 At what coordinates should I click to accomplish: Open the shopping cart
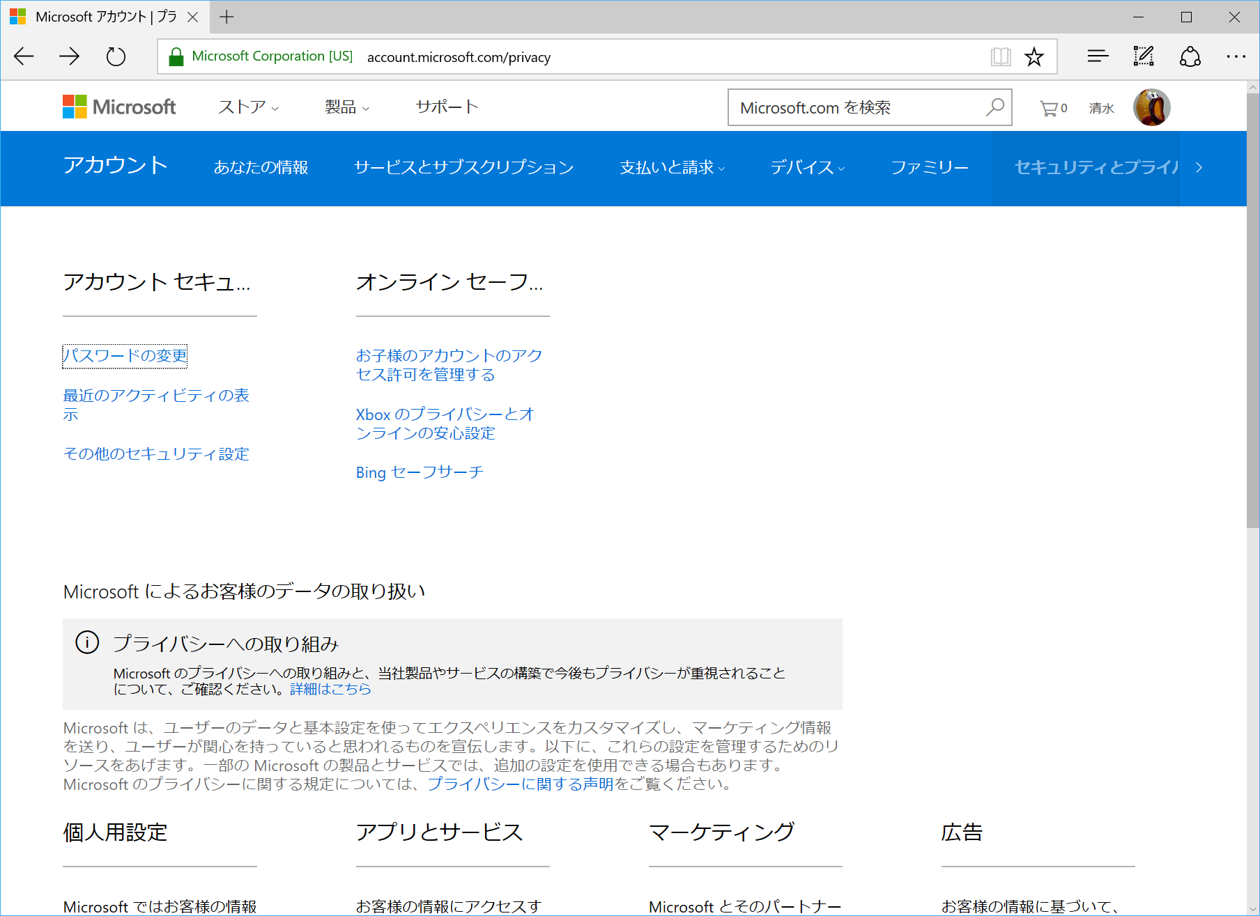click(1050, 107)
